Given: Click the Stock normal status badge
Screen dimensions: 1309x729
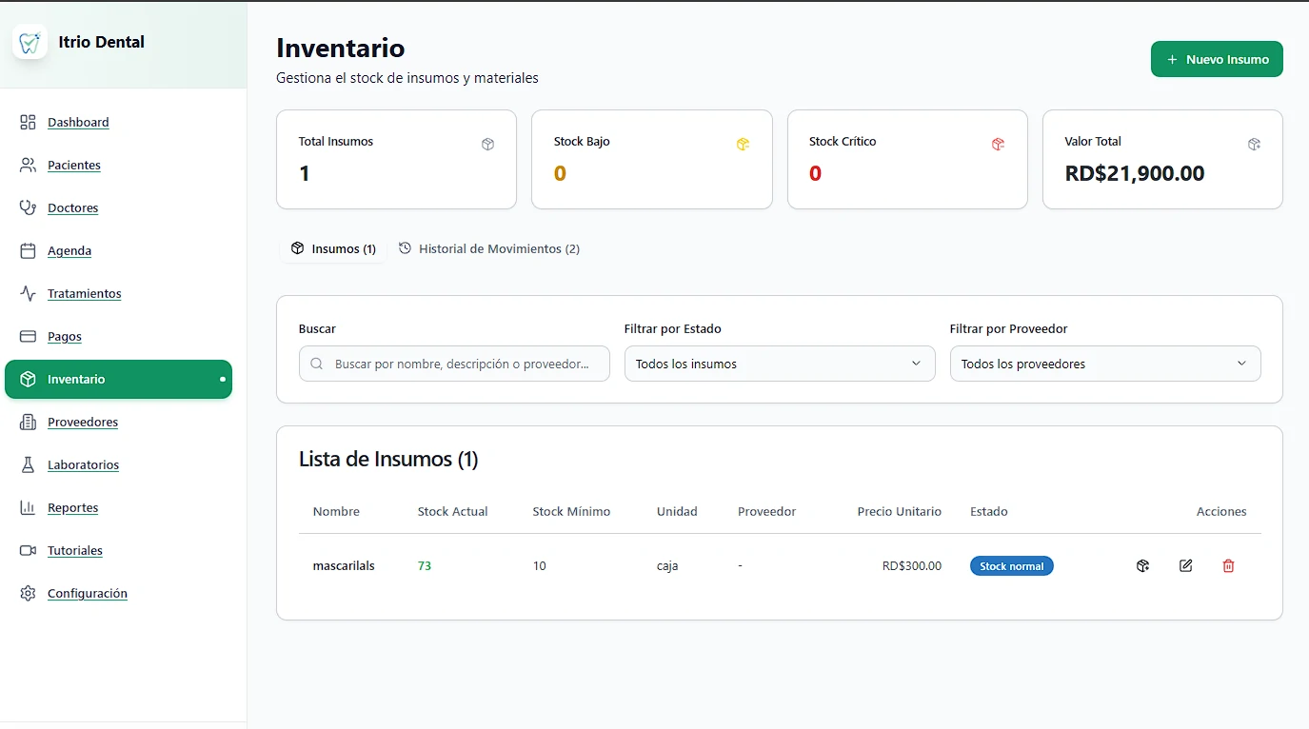Looking at the screenshot, I should click(1011, 565).
